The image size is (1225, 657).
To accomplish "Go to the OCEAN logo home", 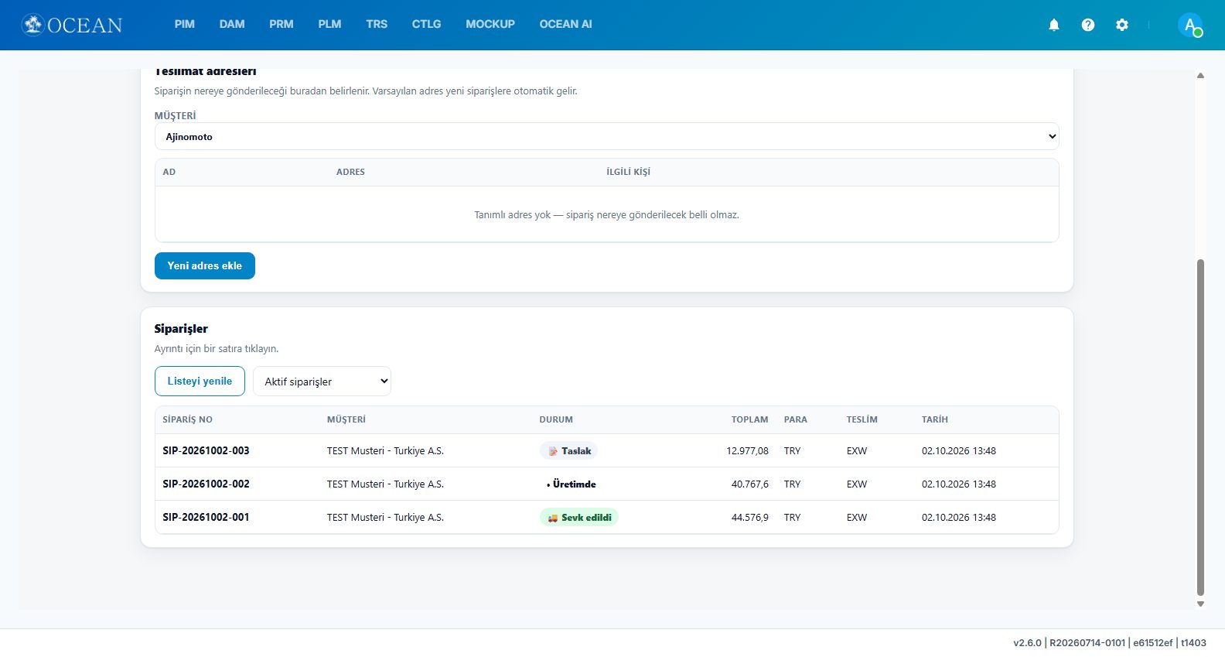I will tap(72, 25).
